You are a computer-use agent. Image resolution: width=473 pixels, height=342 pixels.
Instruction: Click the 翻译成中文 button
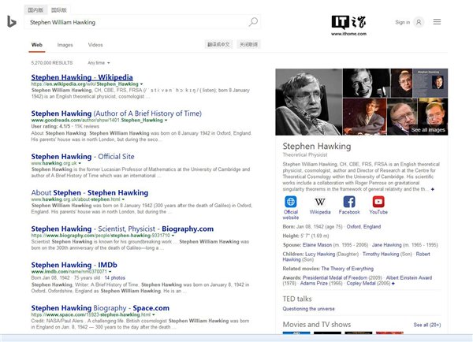[218, 45]
